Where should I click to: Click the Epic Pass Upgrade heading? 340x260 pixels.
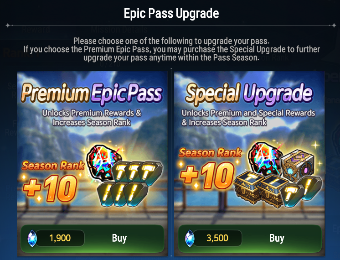[171, 13]
